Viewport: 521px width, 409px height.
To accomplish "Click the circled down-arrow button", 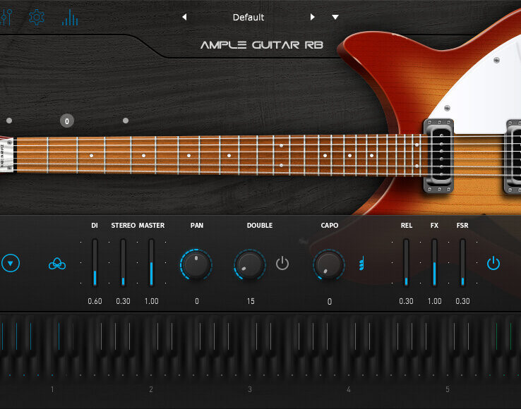I will [11, 263].
